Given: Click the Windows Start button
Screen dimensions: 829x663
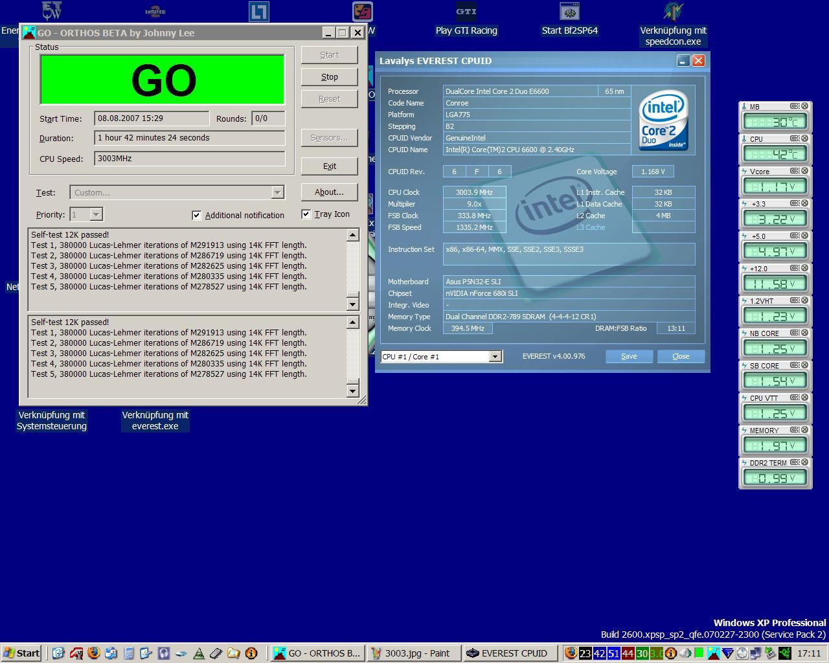Looking at the screenshot, I should (21, 653).
